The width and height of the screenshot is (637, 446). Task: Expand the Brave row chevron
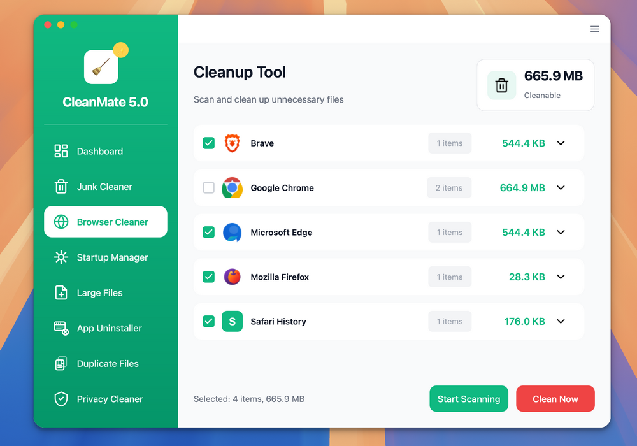pos(561,143)
